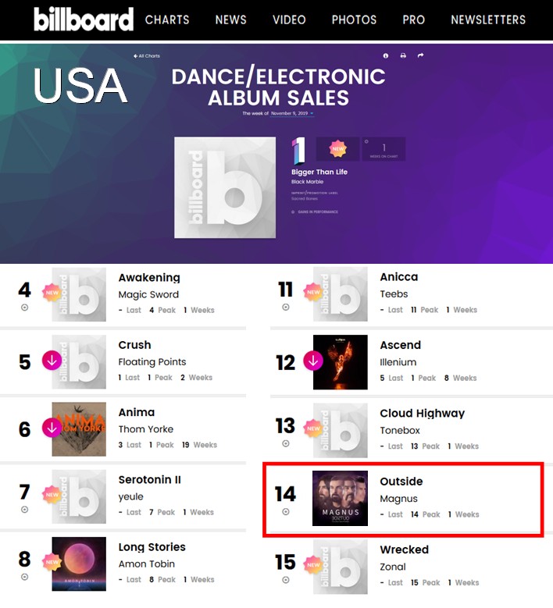Viewport: 553px width, 608px height.
Task: Open the Bigger Than Life album title
Action: pos(319,172)
